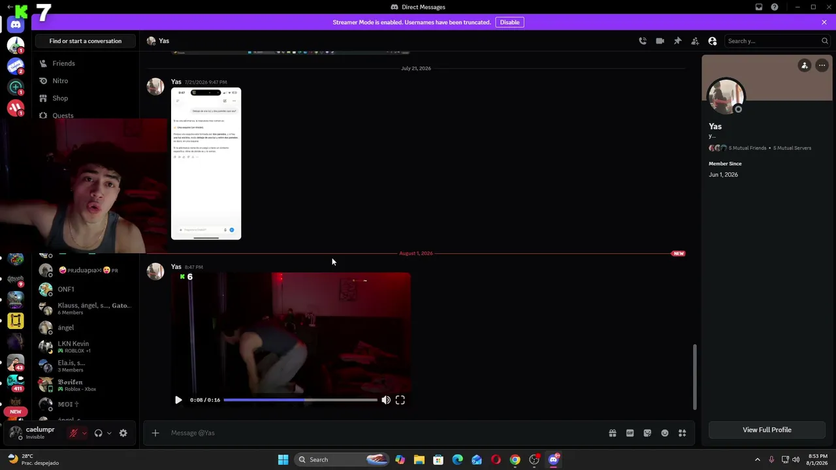Play the video from Yas

coord(178,400)
